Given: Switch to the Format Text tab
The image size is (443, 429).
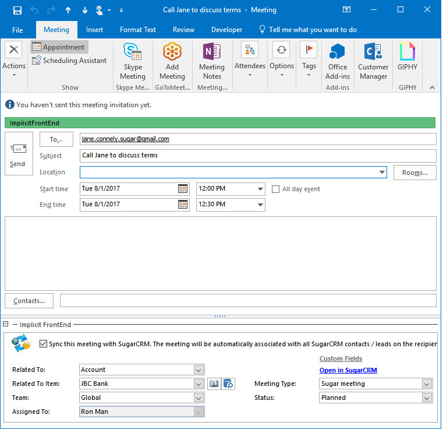Looking at the screenshot, I should [138, 30].
